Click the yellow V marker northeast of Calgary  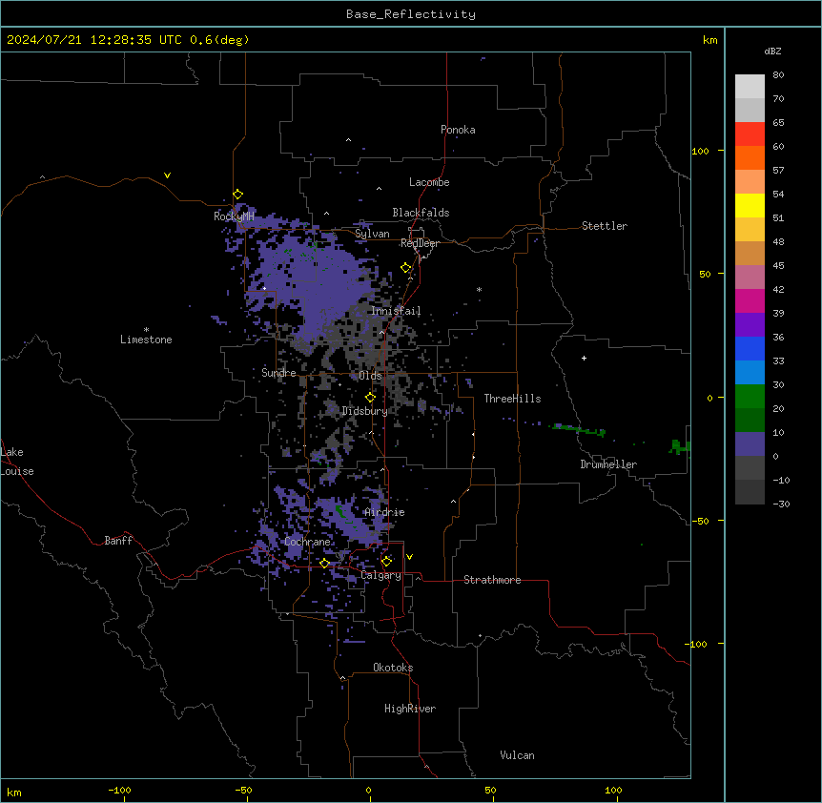point(409,557)
